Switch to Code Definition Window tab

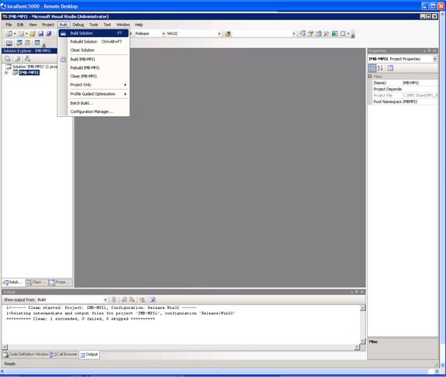point(26,355)
